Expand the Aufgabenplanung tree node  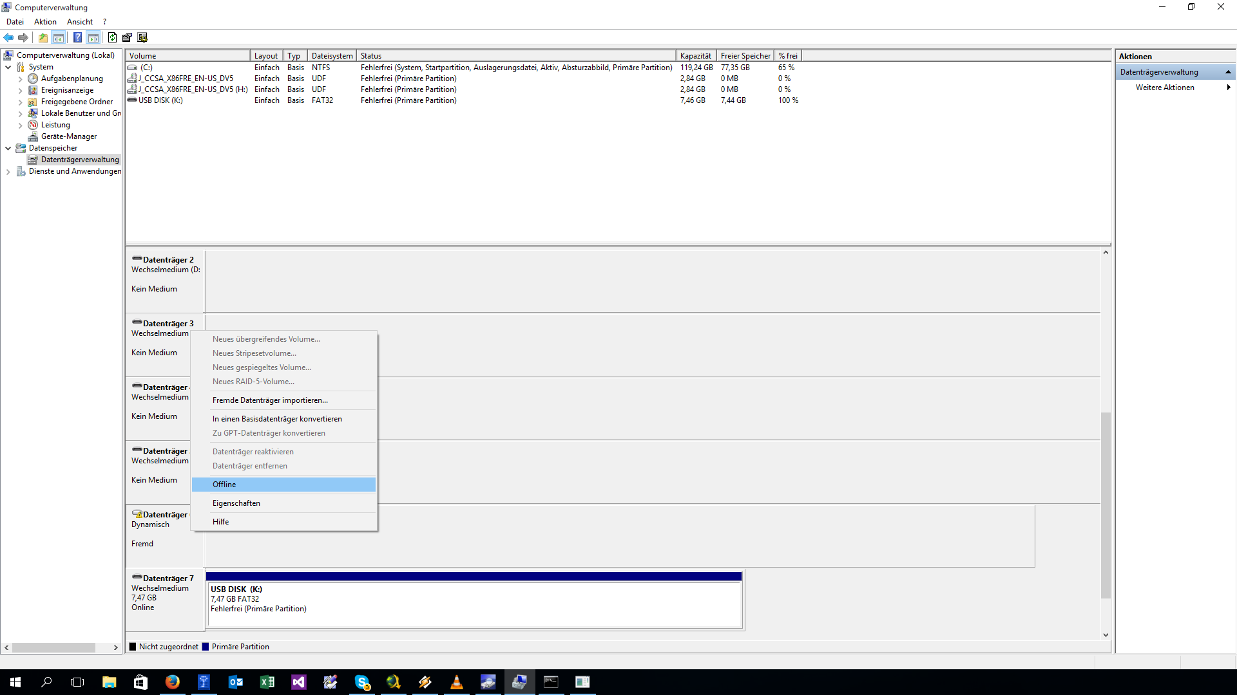coord(20,79)
